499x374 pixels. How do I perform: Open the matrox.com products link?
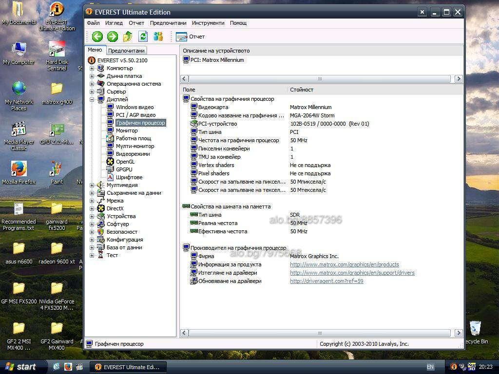[344, 264]
